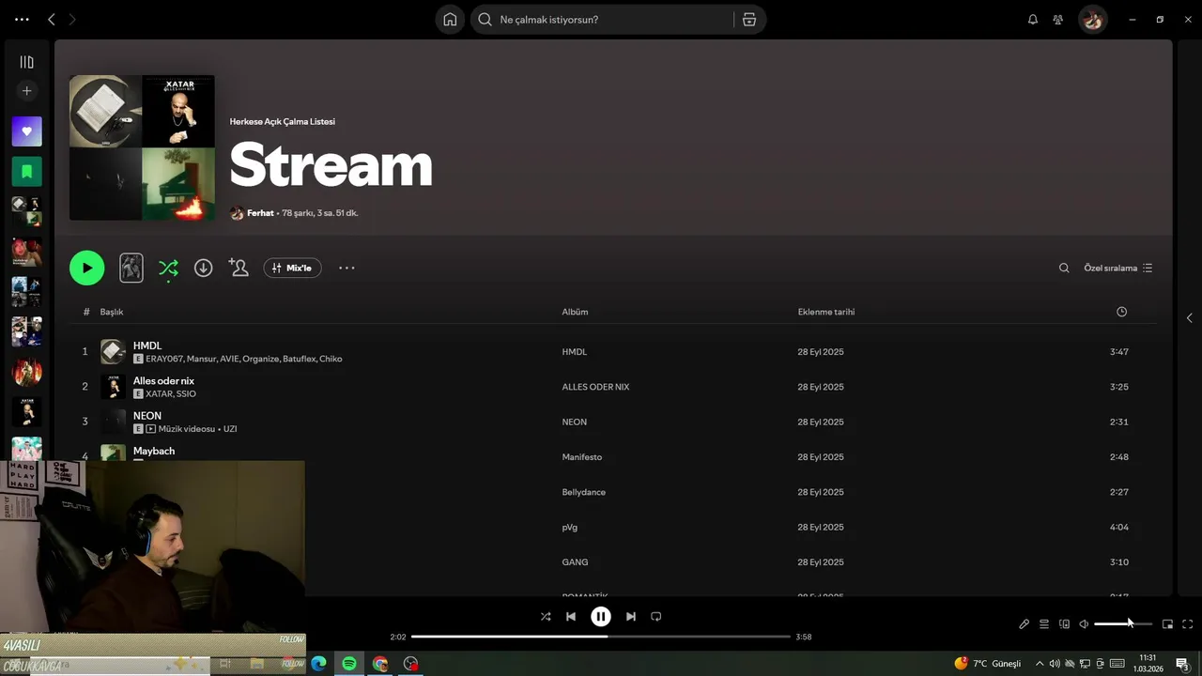Open the profile avatar menu
The height and width of the screenshot is (676, 1202).
click(x=1092, y=20)
